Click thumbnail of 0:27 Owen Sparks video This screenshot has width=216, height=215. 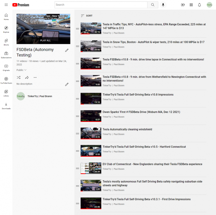[91, 116]
